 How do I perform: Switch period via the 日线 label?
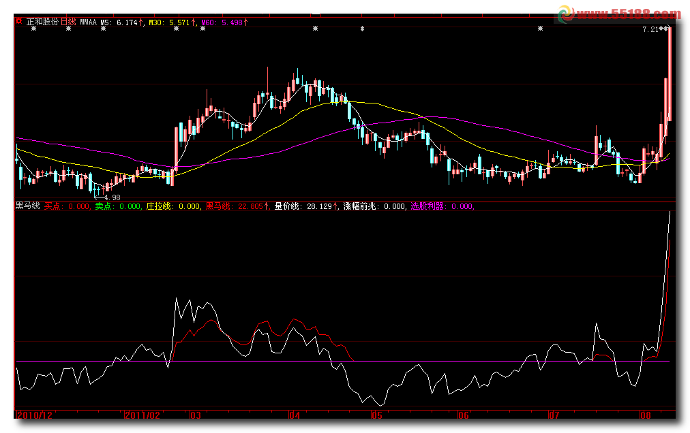68,22
